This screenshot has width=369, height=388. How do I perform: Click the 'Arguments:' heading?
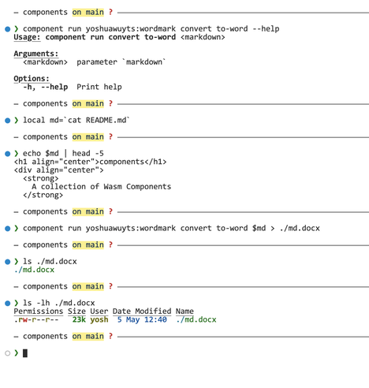coord(36,54)
